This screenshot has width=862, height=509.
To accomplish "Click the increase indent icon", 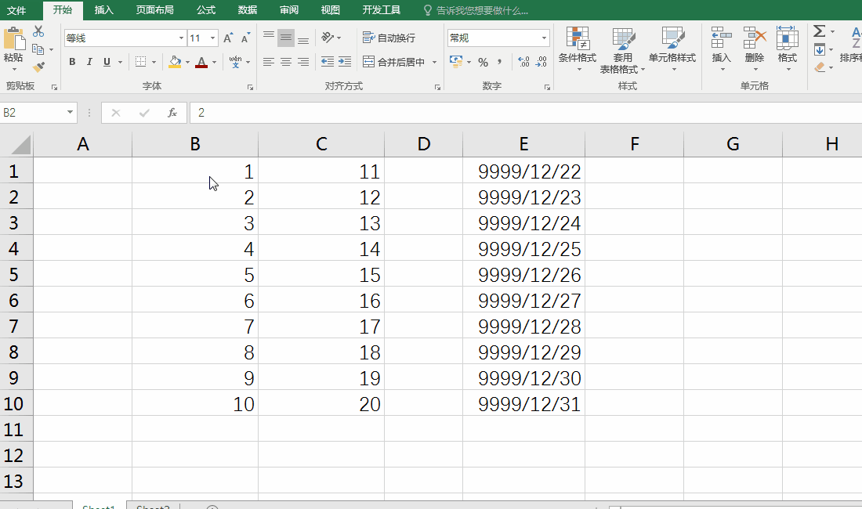I will point(345,62).
